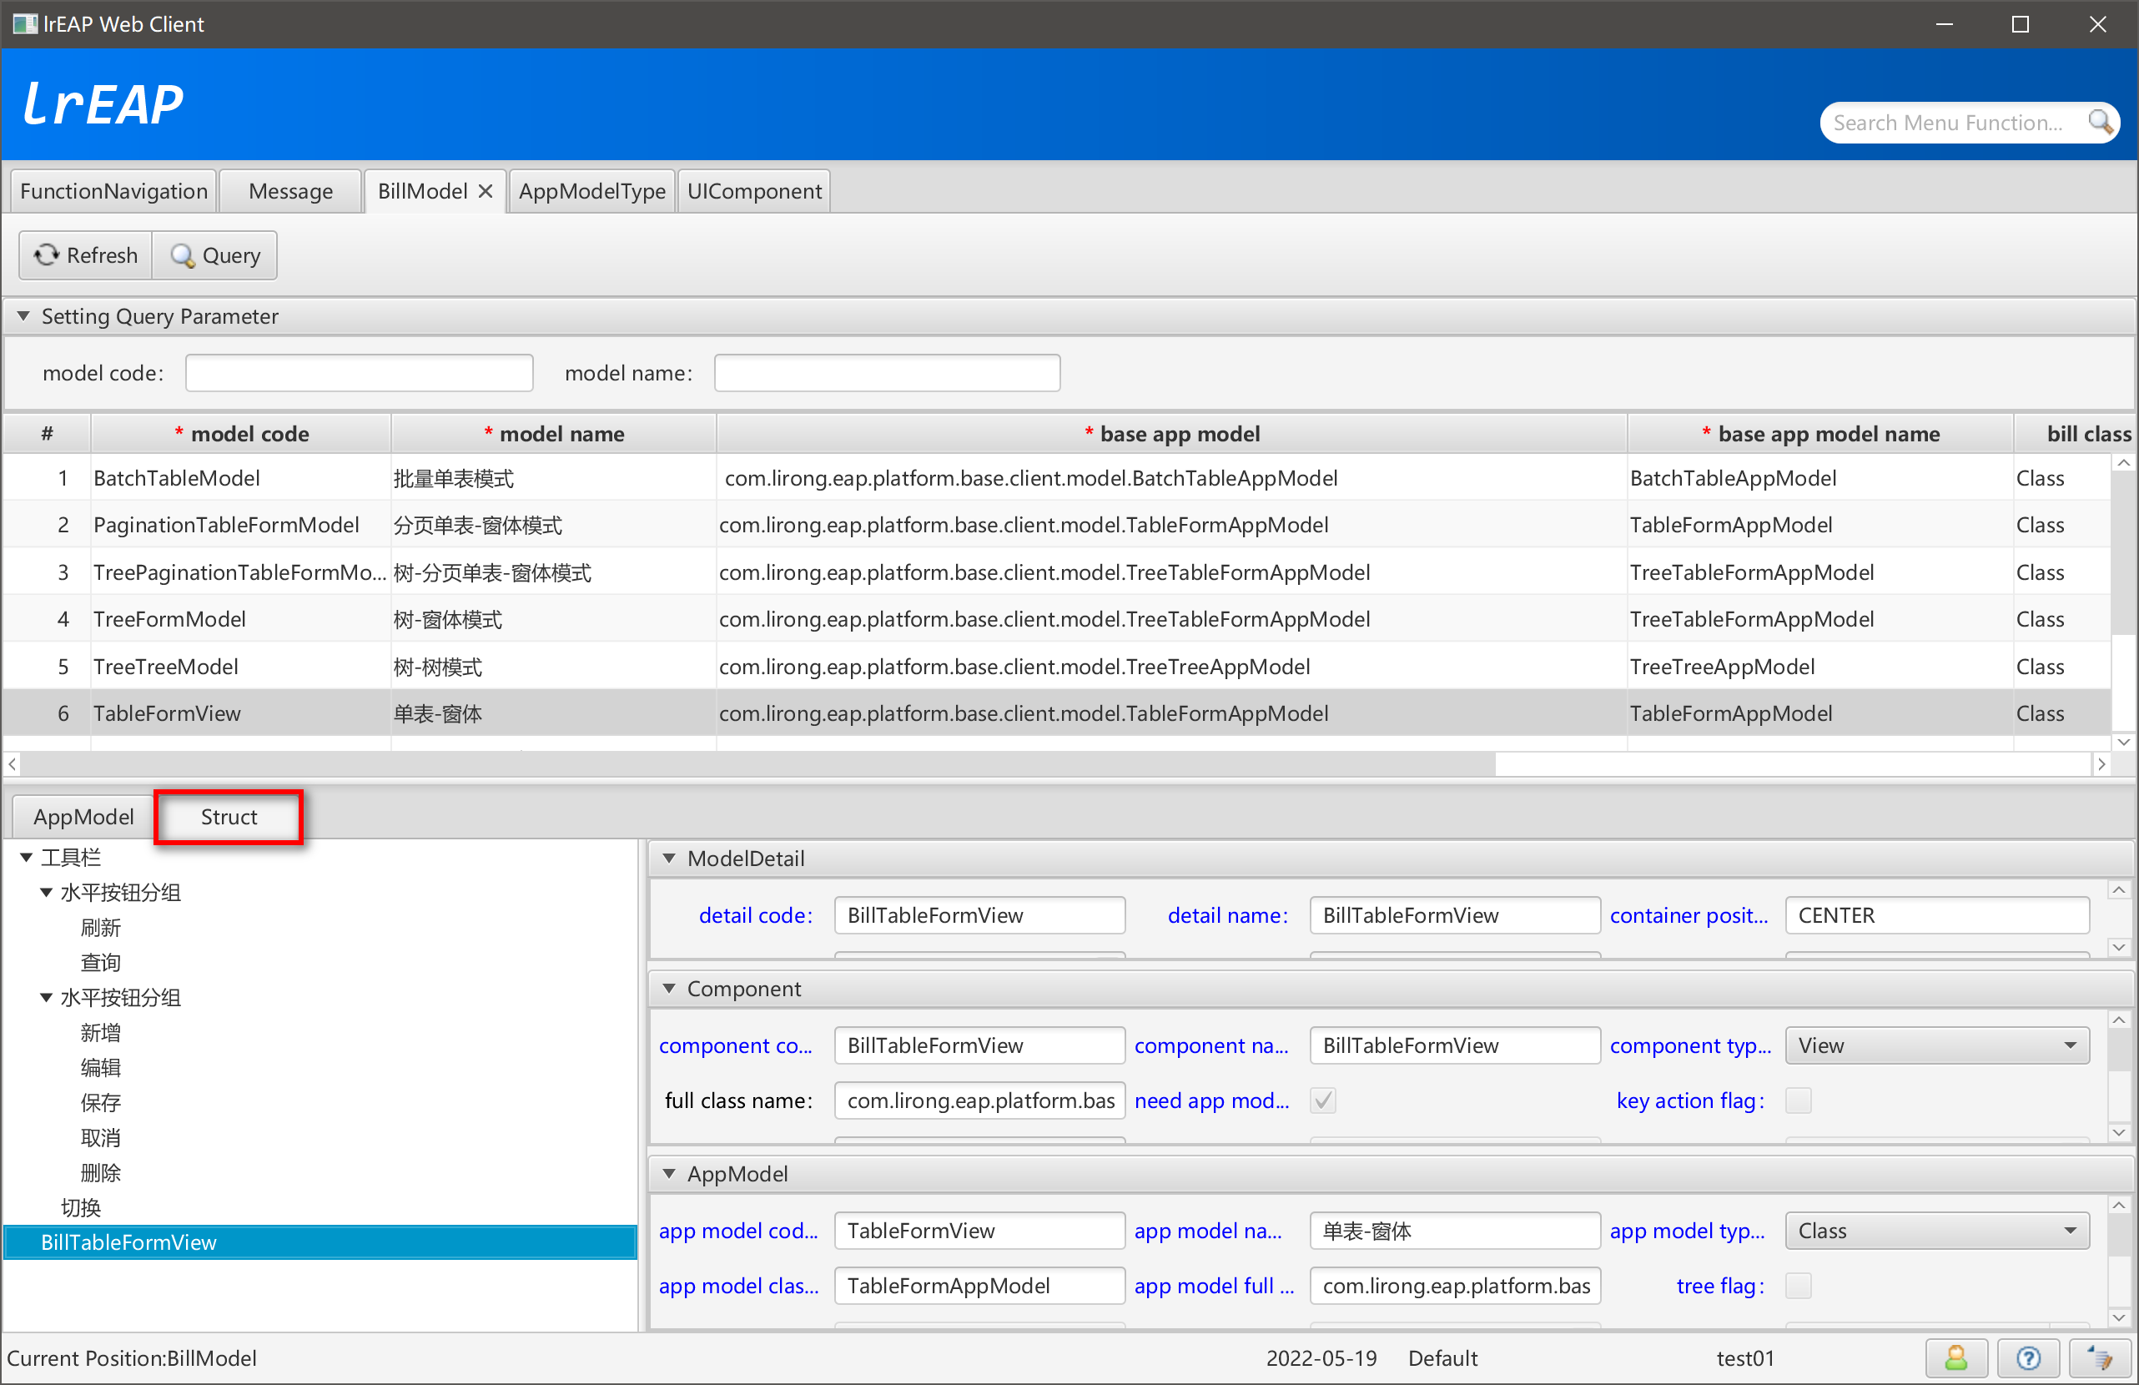This screenshot has height=1385, width=2139.
Task: Click the table's scroll down arrow
Action: (2123, 742)
